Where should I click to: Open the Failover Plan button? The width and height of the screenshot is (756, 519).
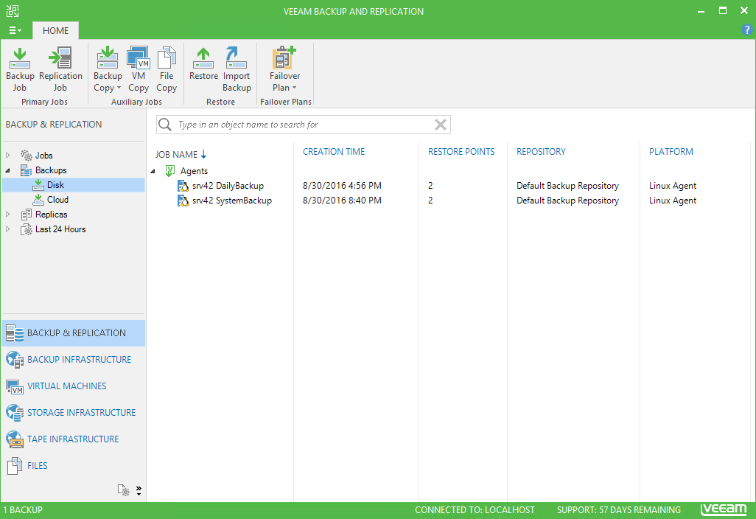[284, 69]
